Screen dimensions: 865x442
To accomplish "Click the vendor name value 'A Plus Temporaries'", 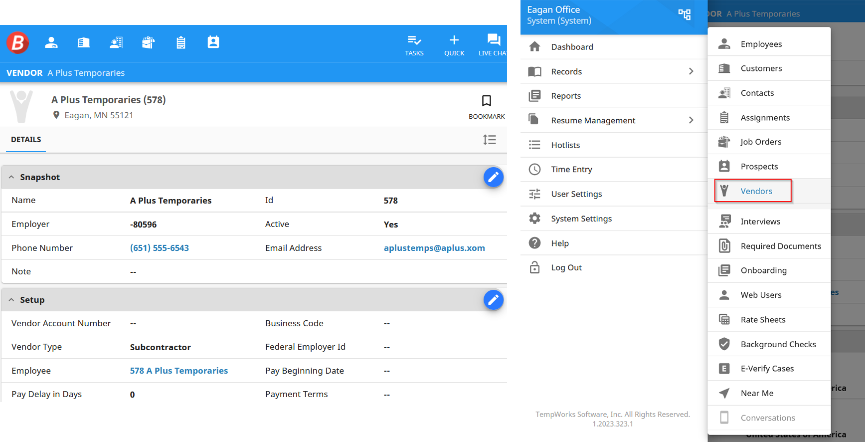I will point(171,201).
